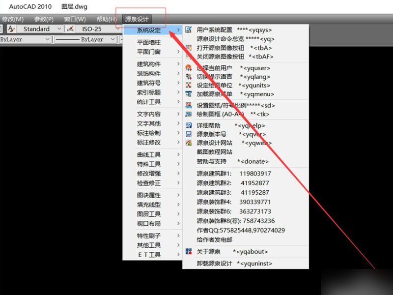Open the 参数(P) menu
The height and width of the screenshot is (295, 393).
[44, 19]
